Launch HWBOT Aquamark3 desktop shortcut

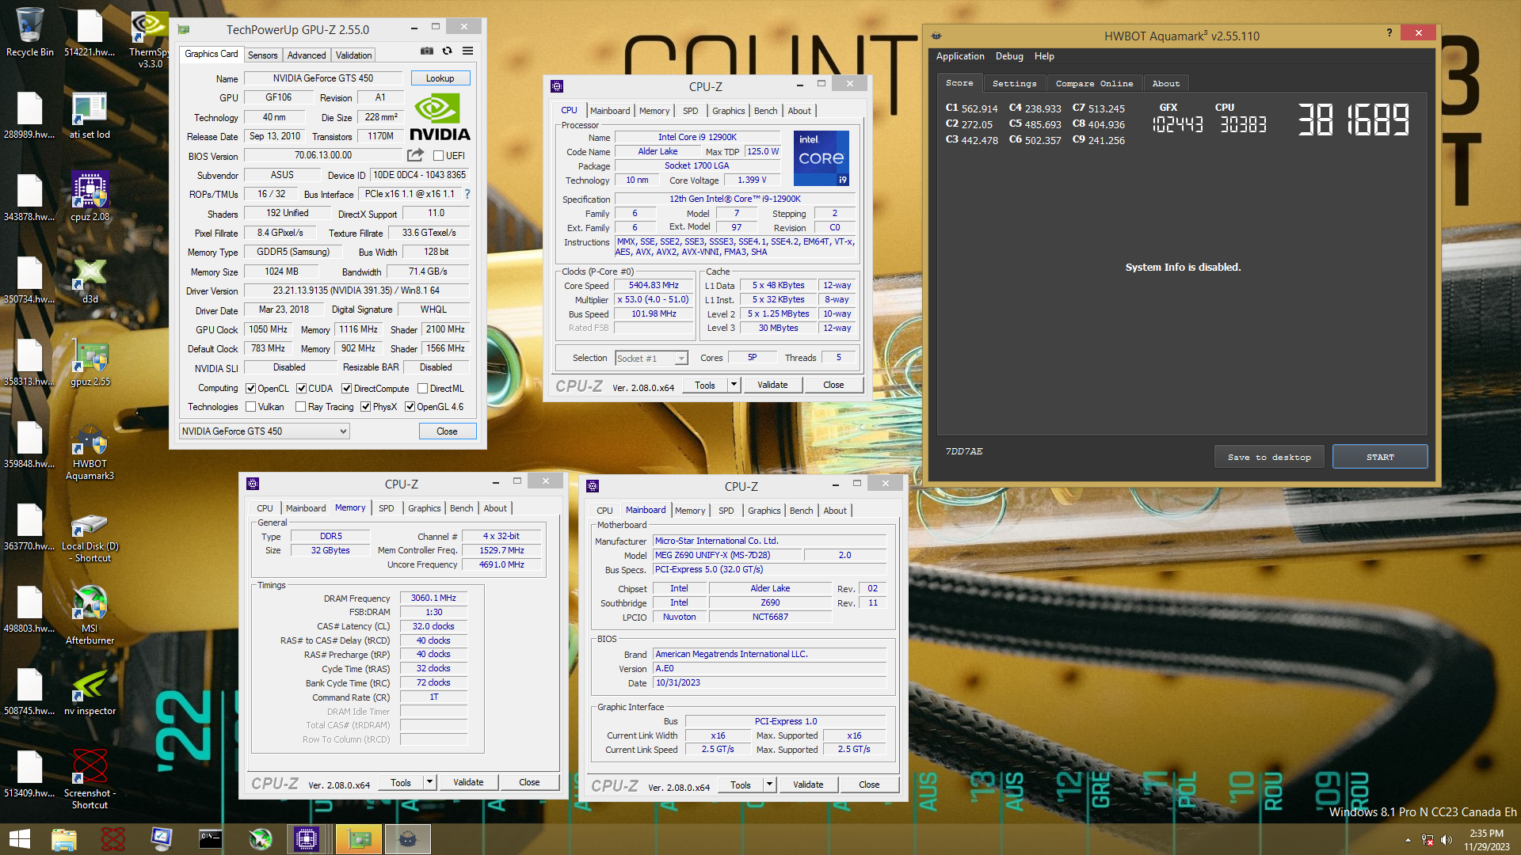90,451
